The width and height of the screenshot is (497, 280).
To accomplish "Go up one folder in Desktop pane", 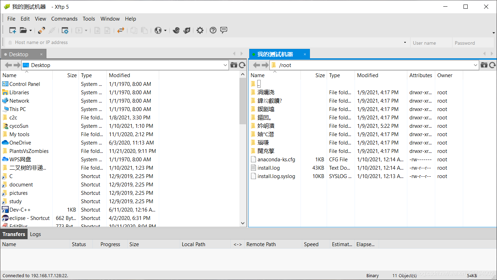I will [x=234, y=65].
